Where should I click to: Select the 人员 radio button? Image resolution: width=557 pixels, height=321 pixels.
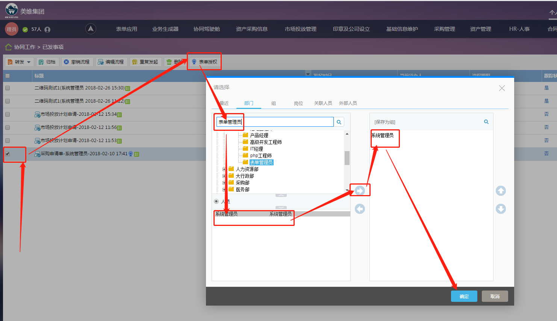coord(216,201)
